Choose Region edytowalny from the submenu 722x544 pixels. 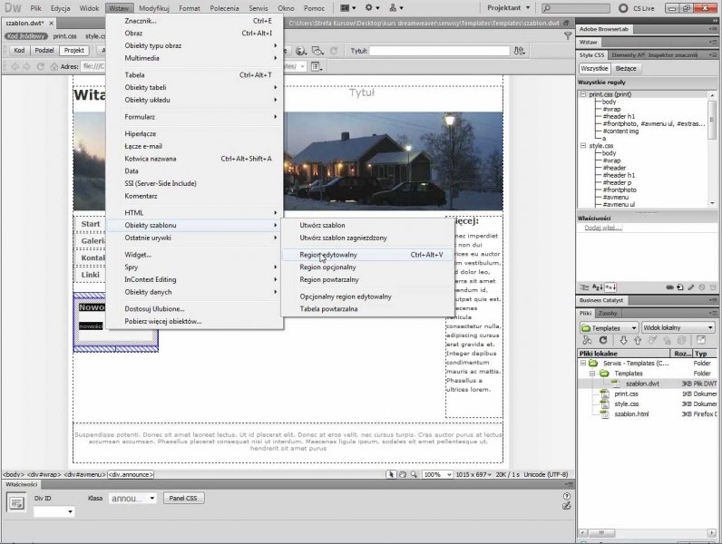pyautogui.click(x=328, y=255)
